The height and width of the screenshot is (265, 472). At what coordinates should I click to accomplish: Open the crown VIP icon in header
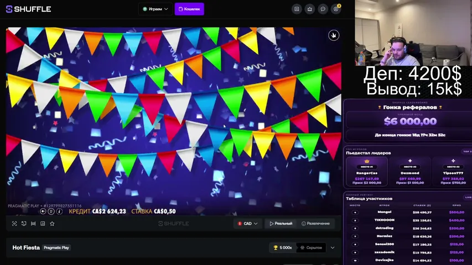(310, 9)
